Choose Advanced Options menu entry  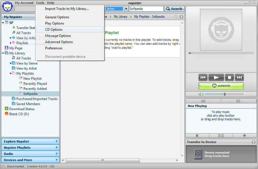tap(70, 42)
